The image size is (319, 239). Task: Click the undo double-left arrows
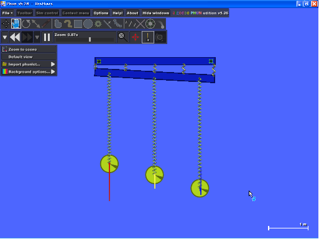tap(15, 37)
